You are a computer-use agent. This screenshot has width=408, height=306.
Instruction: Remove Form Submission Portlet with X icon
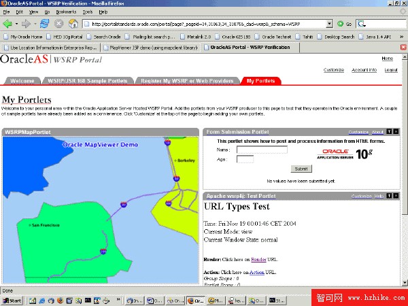pyautogui.click(x=396, y=132)
